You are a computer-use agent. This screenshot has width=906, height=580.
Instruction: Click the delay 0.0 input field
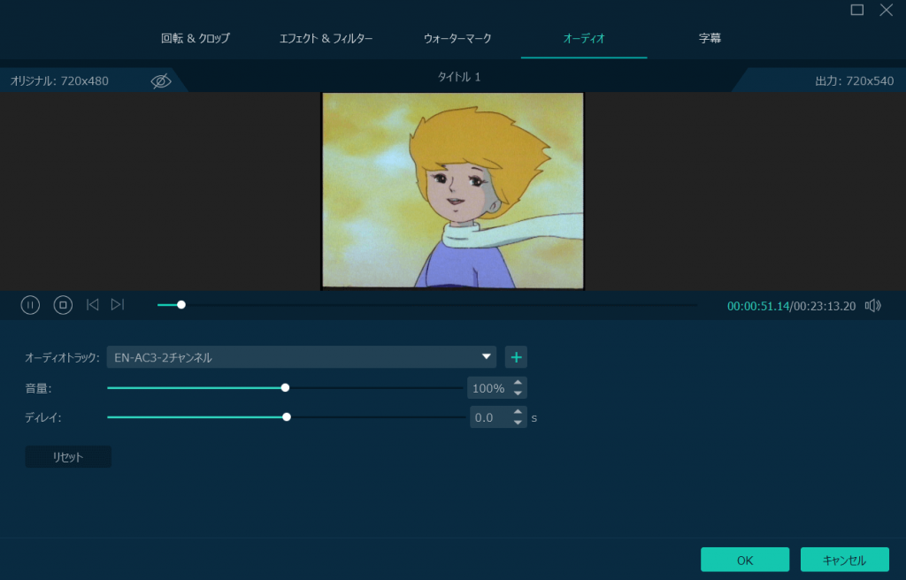tap(490, 417)
